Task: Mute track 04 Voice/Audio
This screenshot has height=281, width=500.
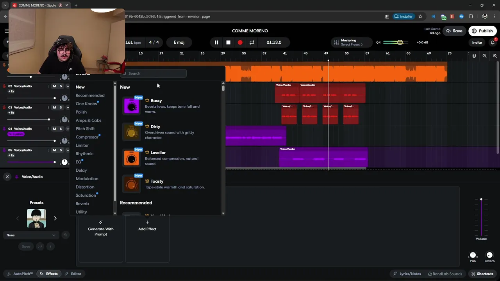Action: click(x=54, y=129)
